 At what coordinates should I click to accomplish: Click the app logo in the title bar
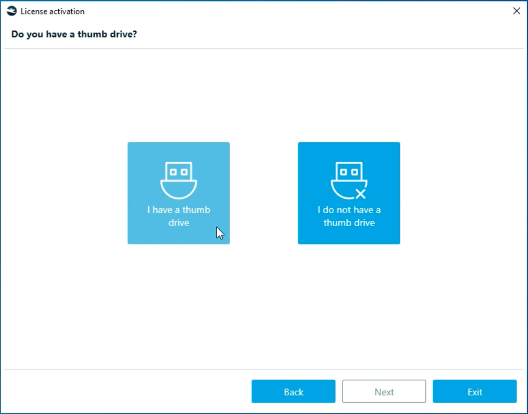(x=12, y=11)
